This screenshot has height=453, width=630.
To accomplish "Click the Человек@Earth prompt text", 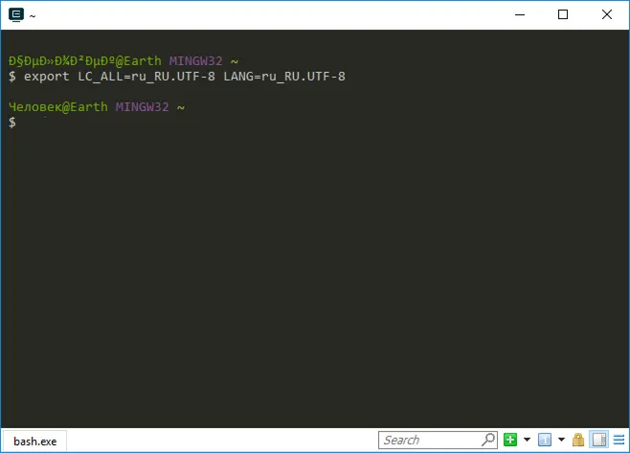I will click(57, 107).
